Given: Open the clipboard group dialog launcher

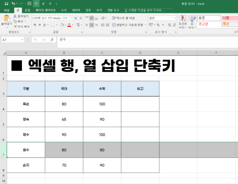Looking at the screenshot, I should tap(30, 32).
